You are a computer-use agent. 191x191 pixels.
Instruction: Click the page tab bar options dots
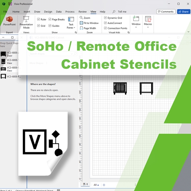coord(135,185)
